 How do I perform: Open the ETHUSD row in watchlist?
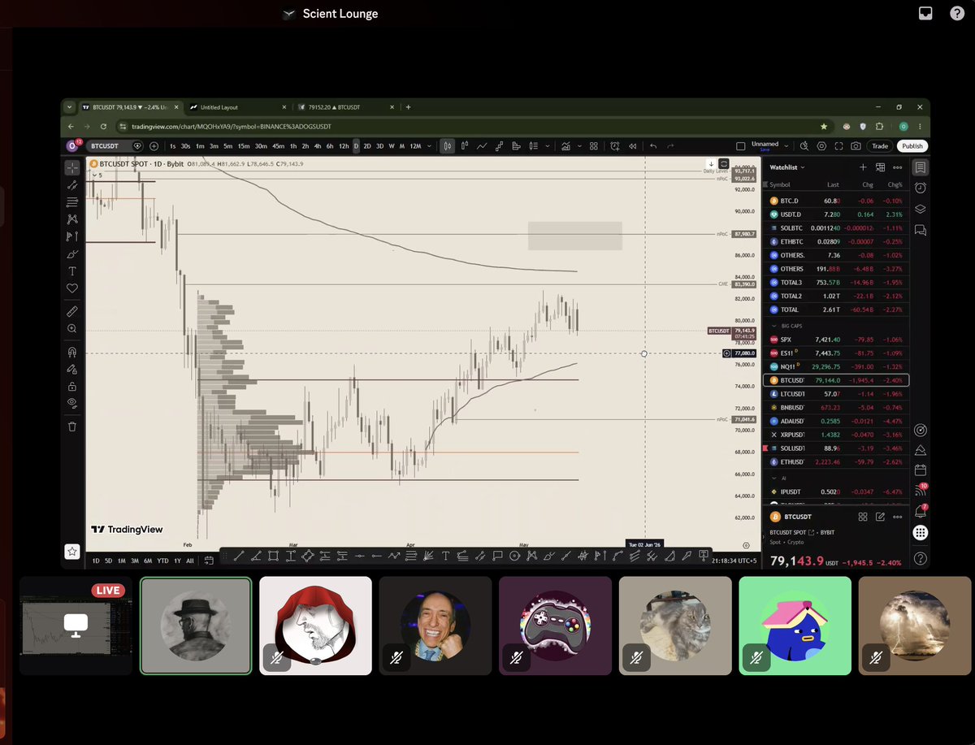[837, 461]
